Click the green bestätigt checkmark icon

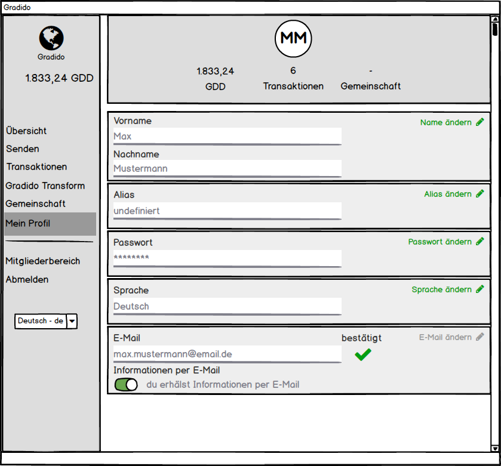pyautogui.click(x=362, y=355)
